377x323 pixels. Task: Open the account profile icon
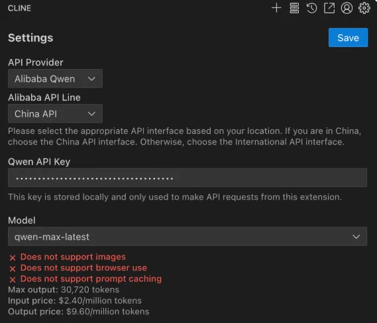point(347,8)
